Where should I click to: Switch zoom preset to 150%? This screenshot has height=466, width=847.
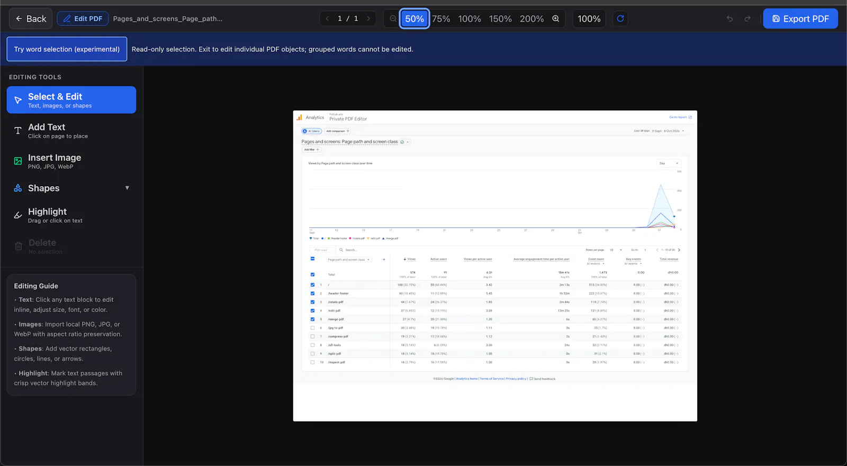[x=500, y=19]
